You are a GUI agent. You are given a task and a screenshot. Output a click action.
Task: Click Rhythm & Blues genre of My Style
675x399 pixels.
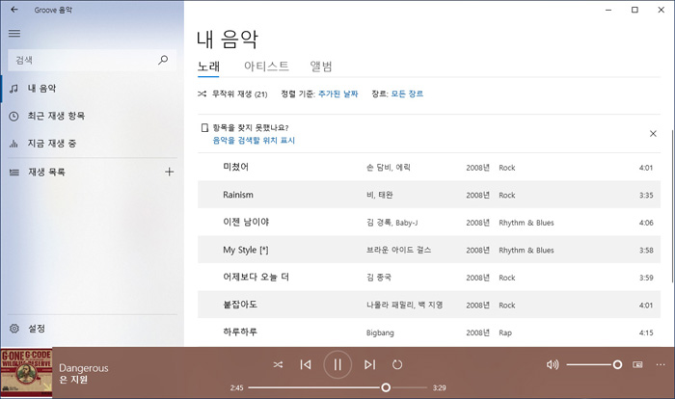click(x=526, y=250)
